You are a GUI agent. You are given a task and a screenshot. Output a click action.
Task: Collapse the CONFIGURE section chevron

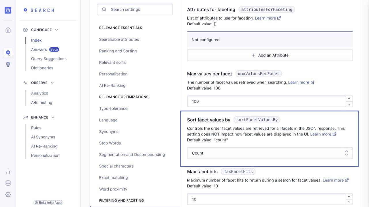tap(57, 30)
